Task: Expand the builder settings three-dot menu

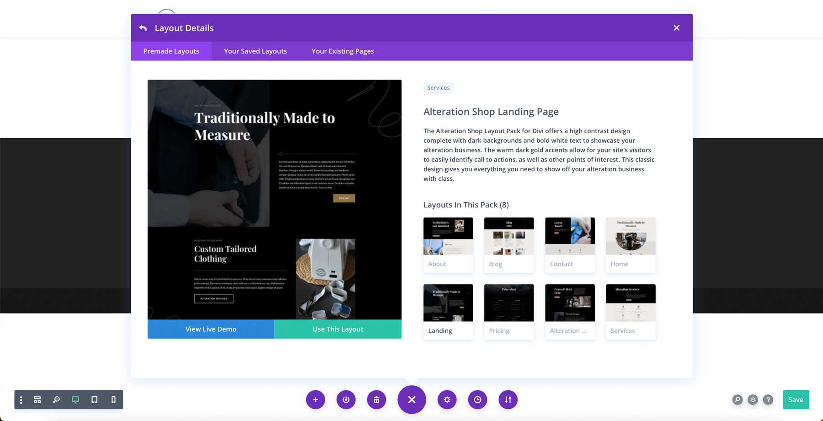Action: click(21, 399)
